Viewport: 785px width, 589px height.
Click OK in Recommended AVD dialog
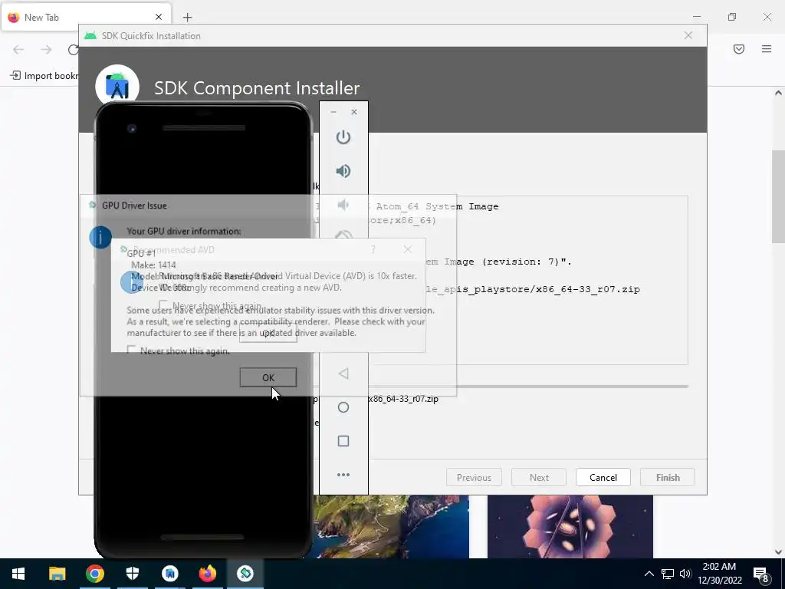click(268, 333)
